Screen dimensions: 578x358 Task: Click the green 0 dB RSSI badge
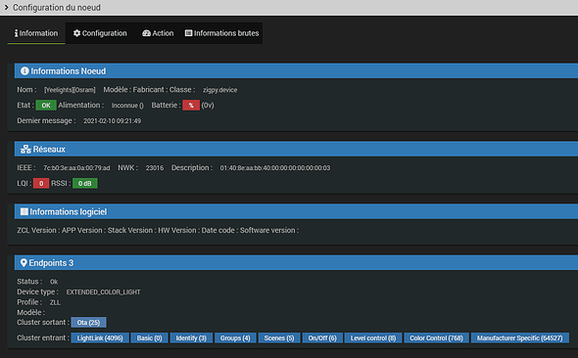pyautogui.click(x=85, y=183)
